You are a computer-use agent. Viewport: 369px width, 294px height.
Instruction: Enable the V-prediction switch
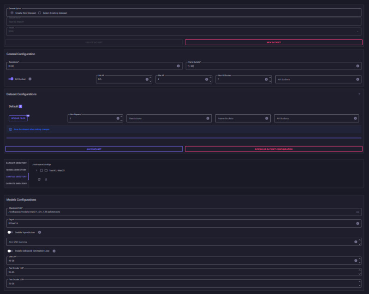[10, 232]
